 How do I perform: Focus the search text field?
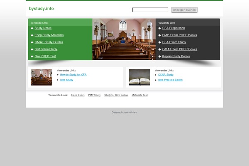(x=150, y=10)
